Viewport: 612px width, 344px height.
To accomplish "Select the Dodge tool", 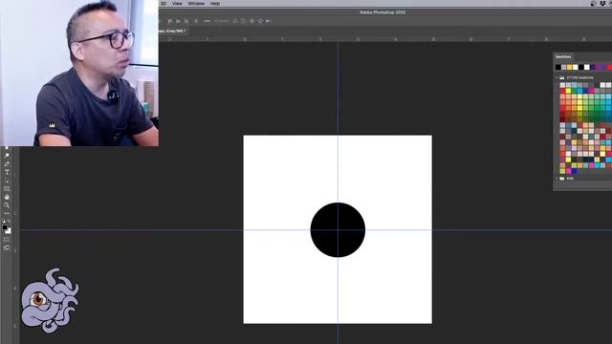I will pyautogui.click(x=7, y=155).
